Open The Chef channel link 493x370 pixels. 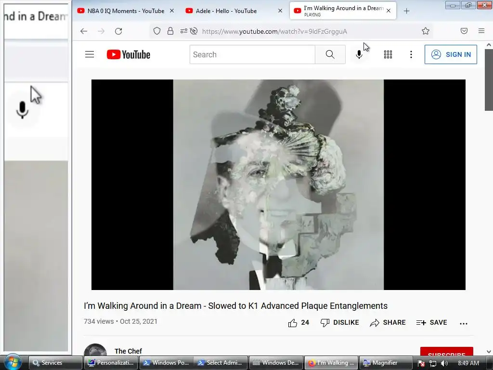pos(128,351)
